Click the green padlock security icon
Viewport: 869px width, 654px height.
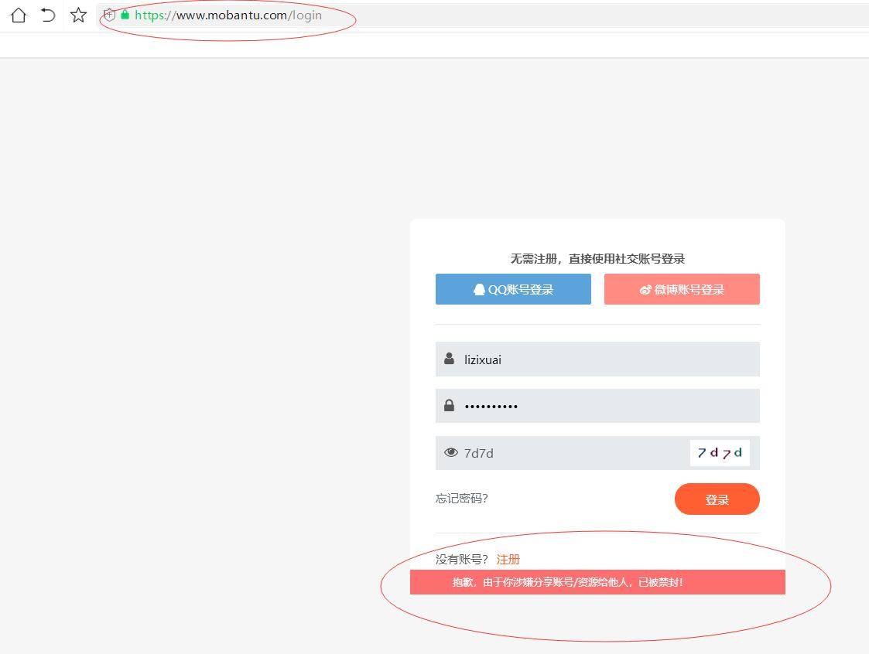[125, 15]
